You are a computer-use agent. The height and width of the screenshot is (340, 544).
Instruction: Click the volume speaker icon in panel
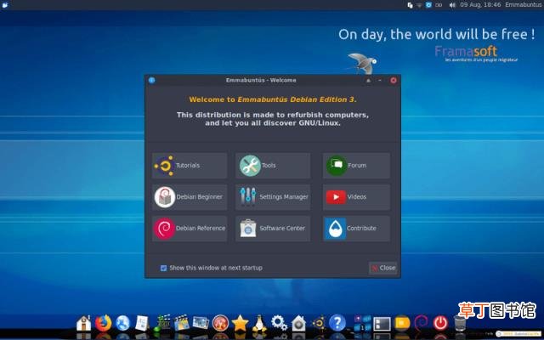[x=452, y=5]
